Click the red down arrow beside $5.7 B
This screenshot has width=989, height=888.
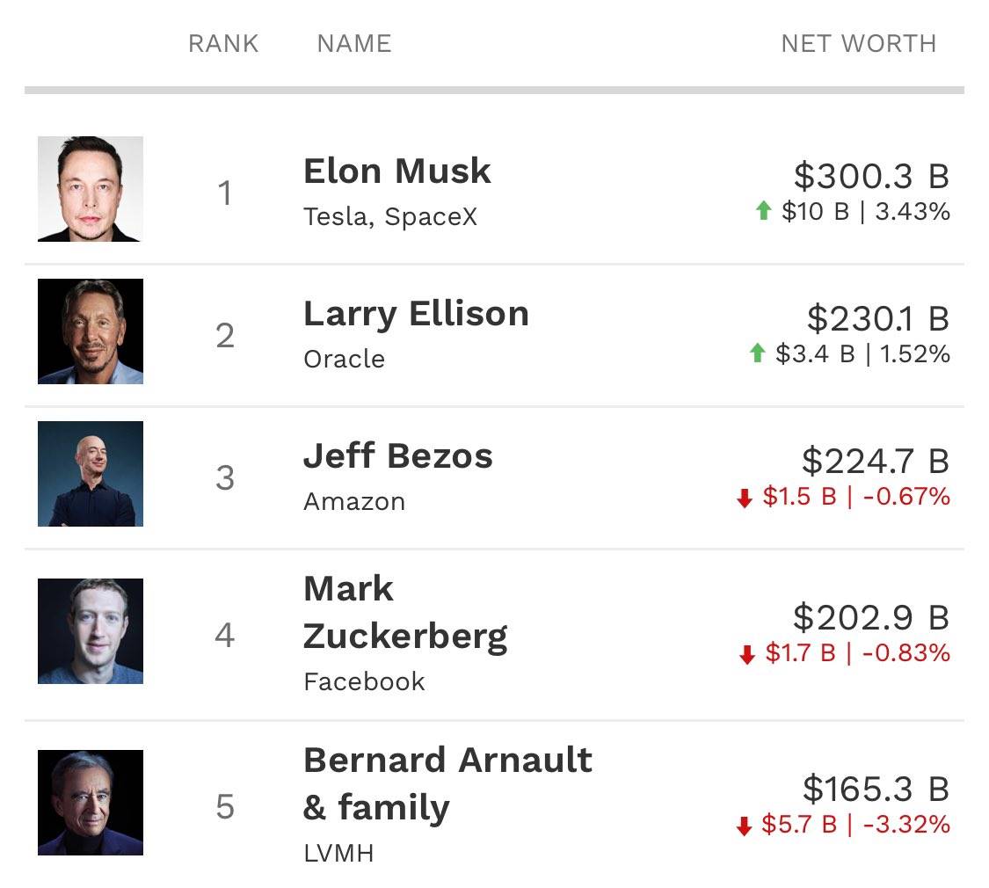pos(745,826)
